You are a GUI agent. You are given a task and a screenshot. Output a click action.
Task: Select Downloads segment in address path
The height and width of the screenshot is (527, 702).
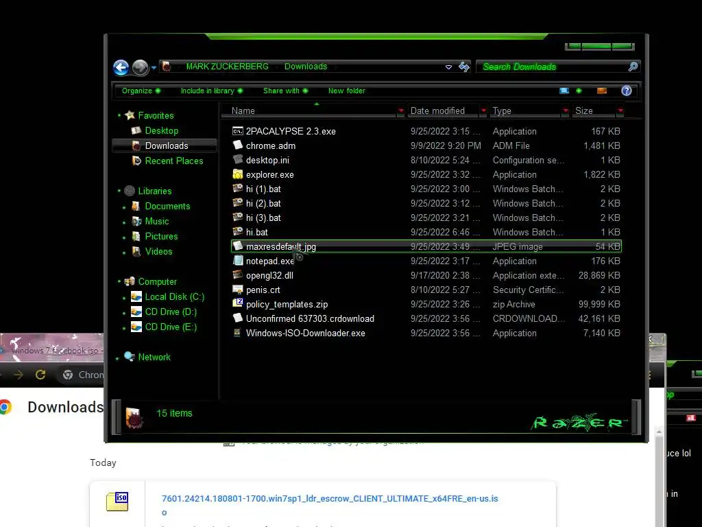coord(306,67)
